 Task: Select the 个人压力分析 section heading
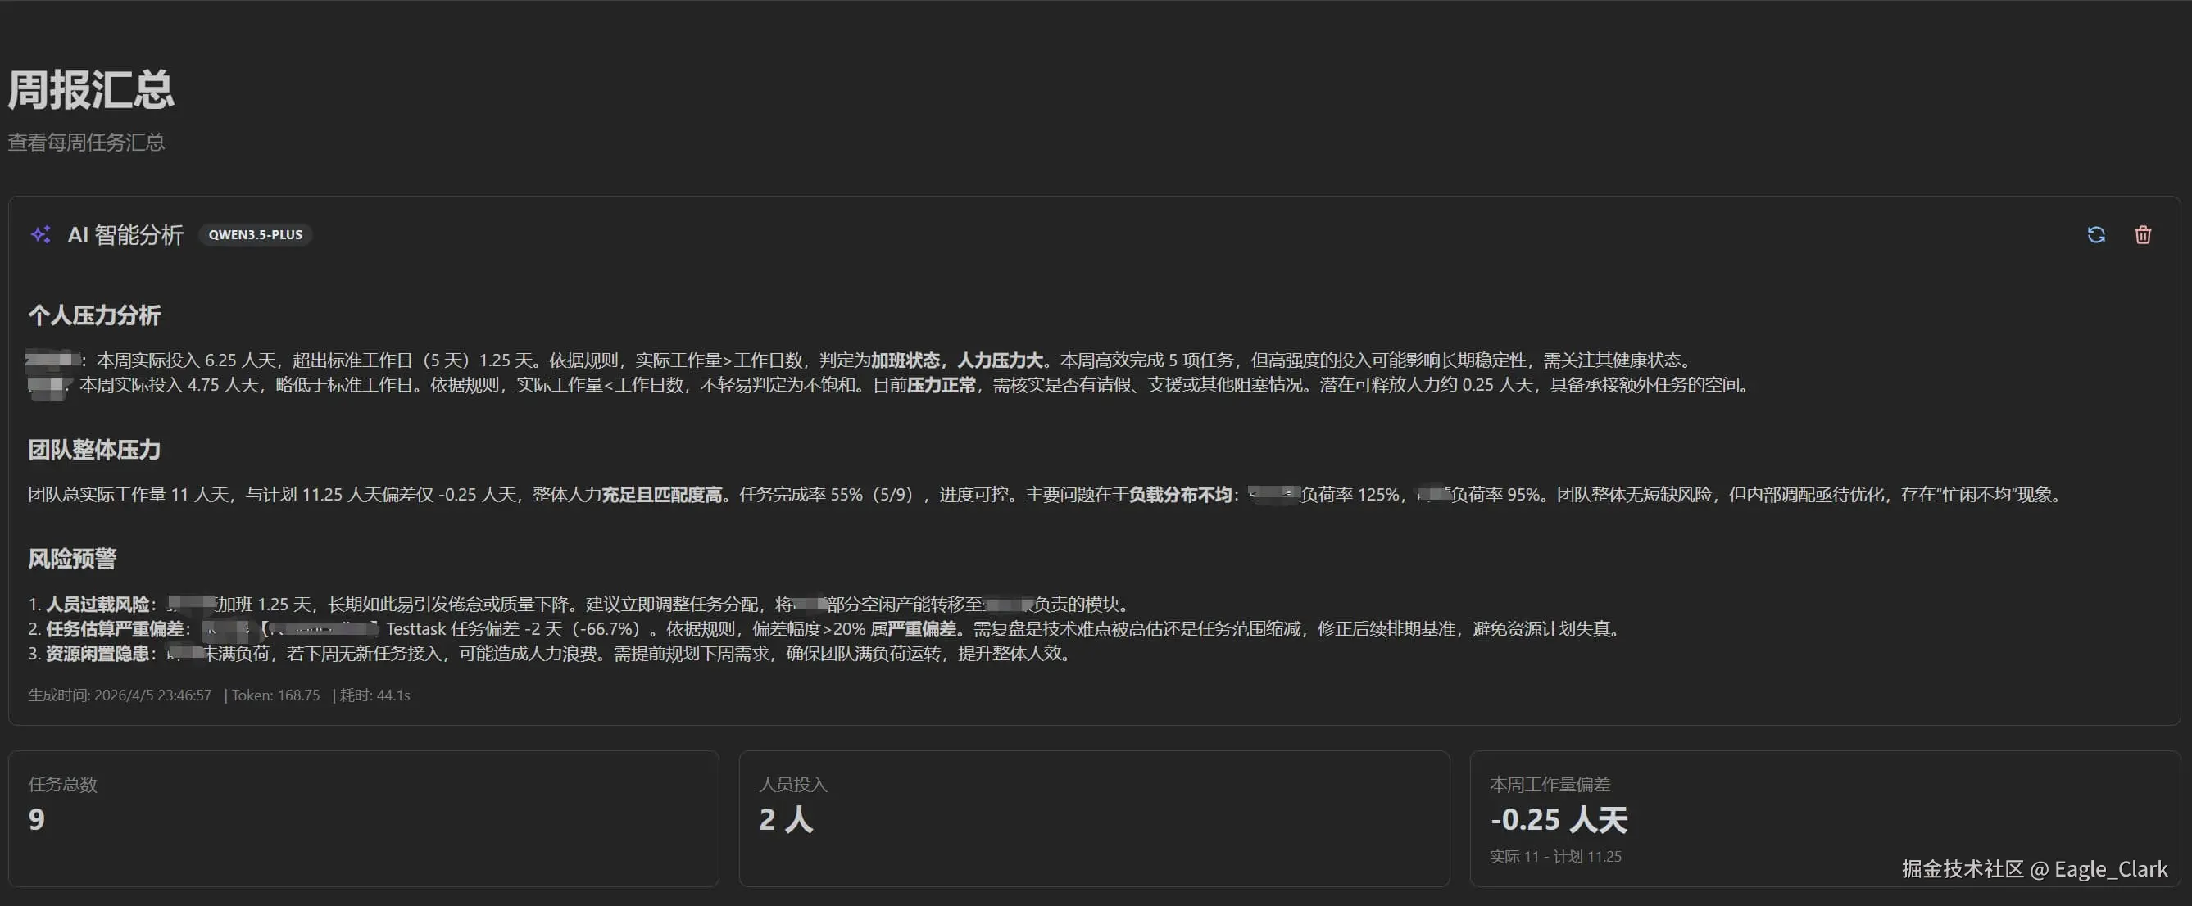[94, 315]
